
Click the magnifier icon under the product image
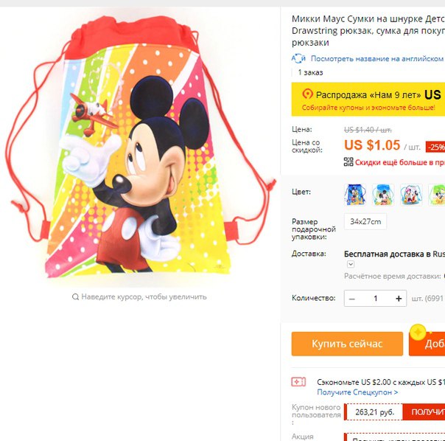click(x=75, y=297)
